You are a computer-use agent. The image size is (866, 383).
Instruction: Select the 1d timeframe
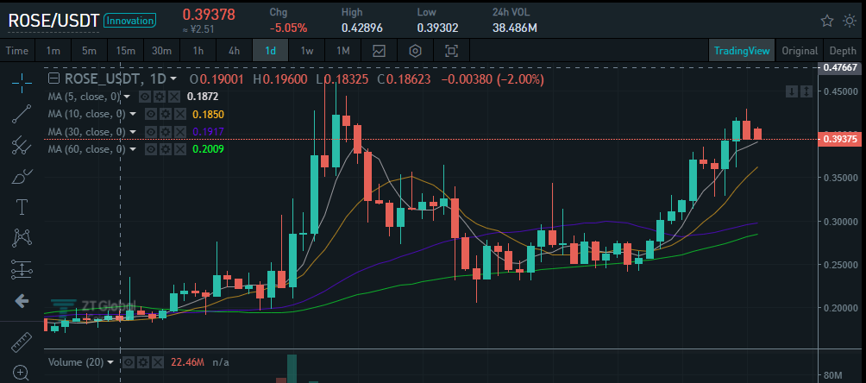pyautogui.click(x=271, y=51)
